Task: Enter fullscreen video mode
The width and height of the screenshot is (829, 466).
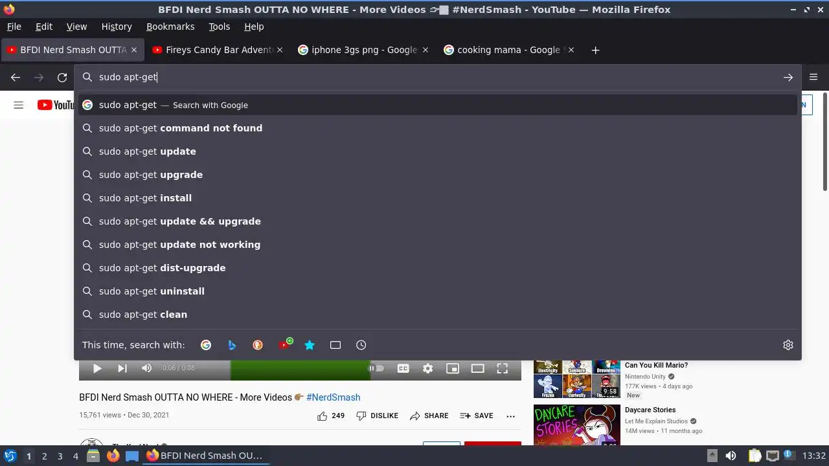Action: point(503,368)
